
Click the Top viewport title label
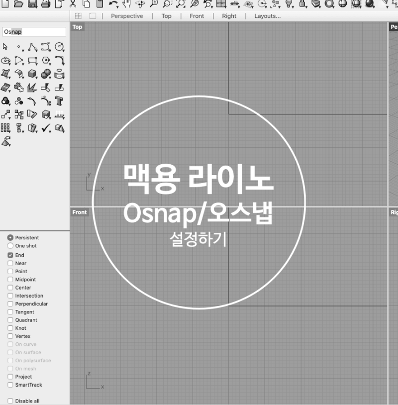[77, 27]
